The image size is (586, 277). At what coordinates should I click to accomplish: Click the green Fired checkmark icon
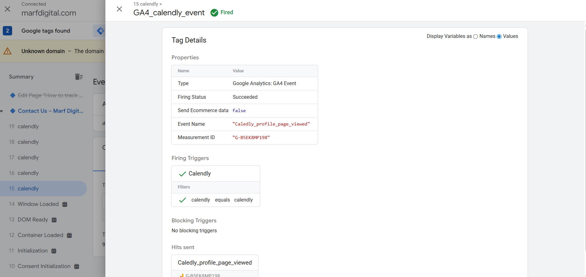coord(214,13)
